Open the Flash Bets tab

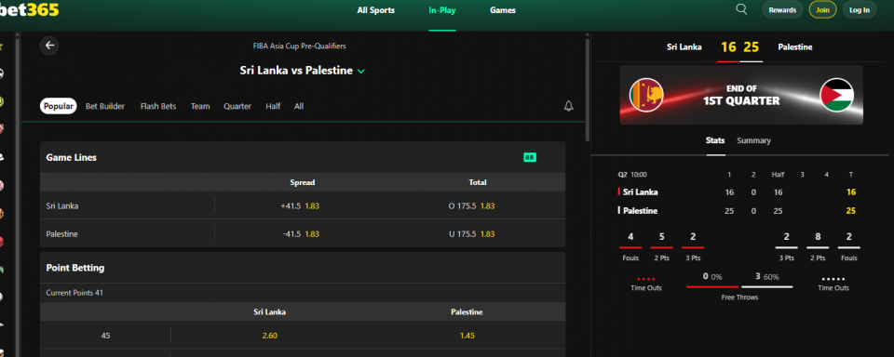[x=158, y=106]
